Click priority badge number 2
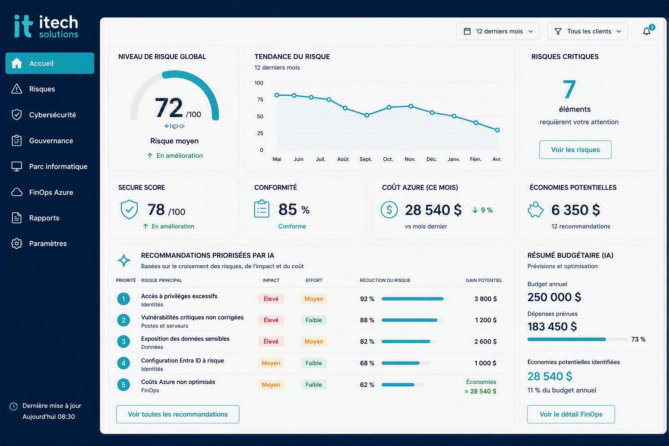 pyautogui.click(x=123, y=320)
